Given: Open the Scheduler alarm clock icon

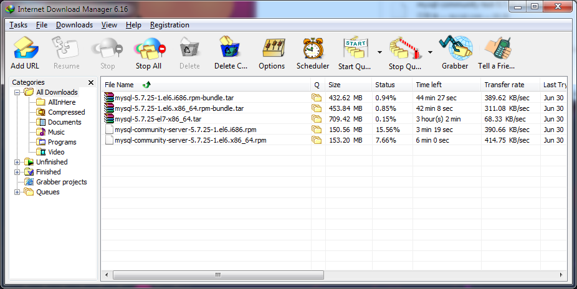Looking at the screenshot, I should [x=313, y=48].
